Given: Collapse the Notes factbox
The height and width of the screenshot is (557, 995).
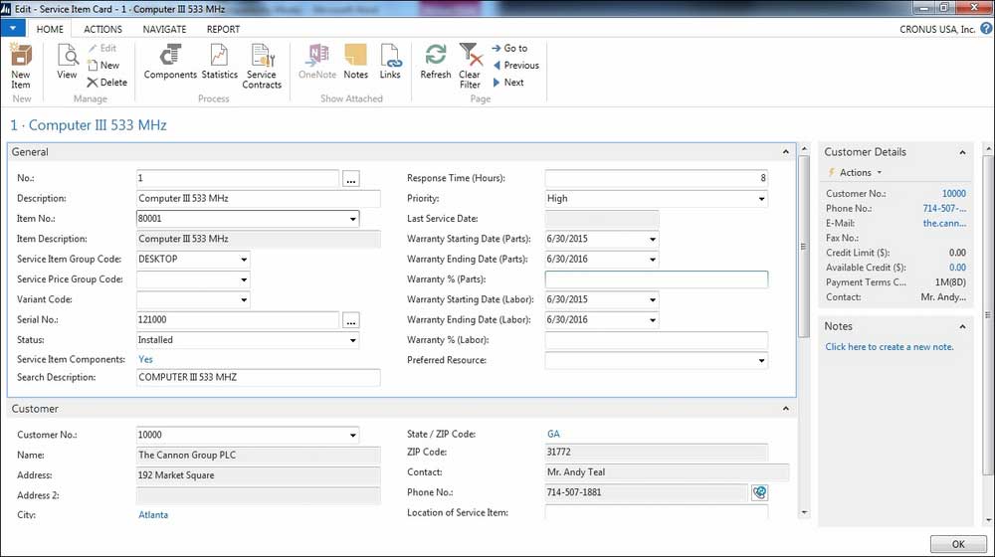Looking at the screenshot, I should tap(962, 326).
